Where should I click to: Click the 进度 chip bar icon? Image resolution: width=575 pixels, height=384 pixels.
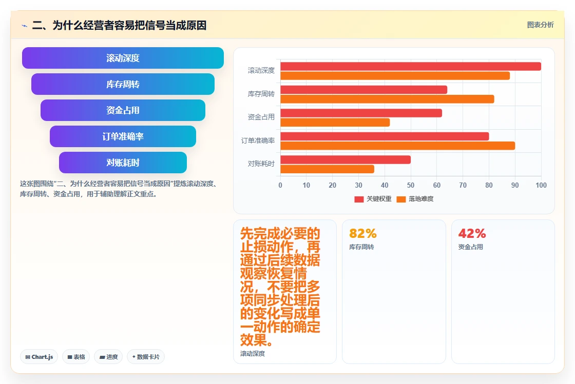pyautogui.click(x=102, y=357)
